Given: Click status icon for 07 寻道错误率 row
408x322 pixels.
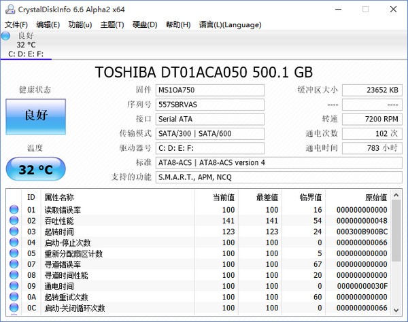Looking at the screenshot, I should (14, 264).
